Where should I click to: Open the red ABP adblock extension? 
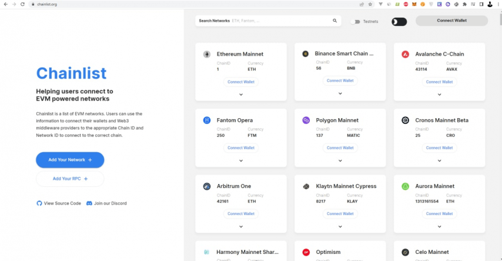click(406, 4)
